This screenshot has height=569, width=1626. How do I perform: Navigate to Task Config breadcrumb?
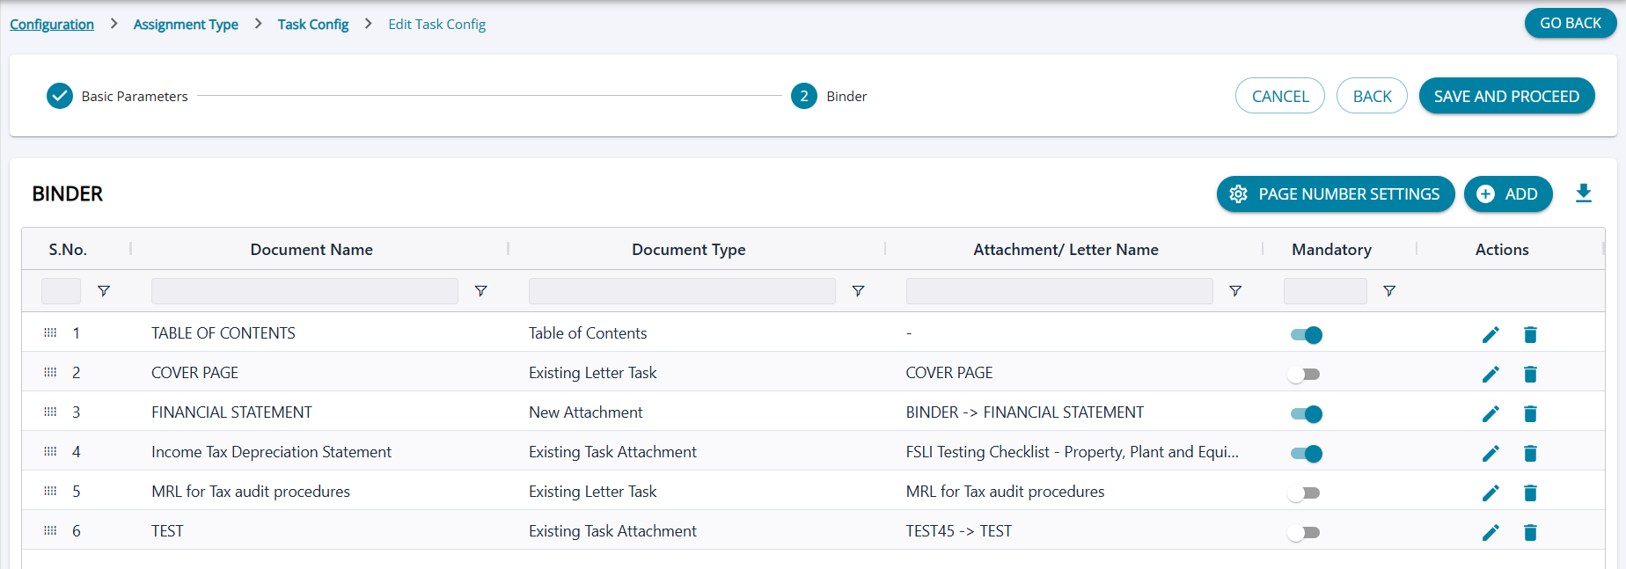click(x=312, y=25)
